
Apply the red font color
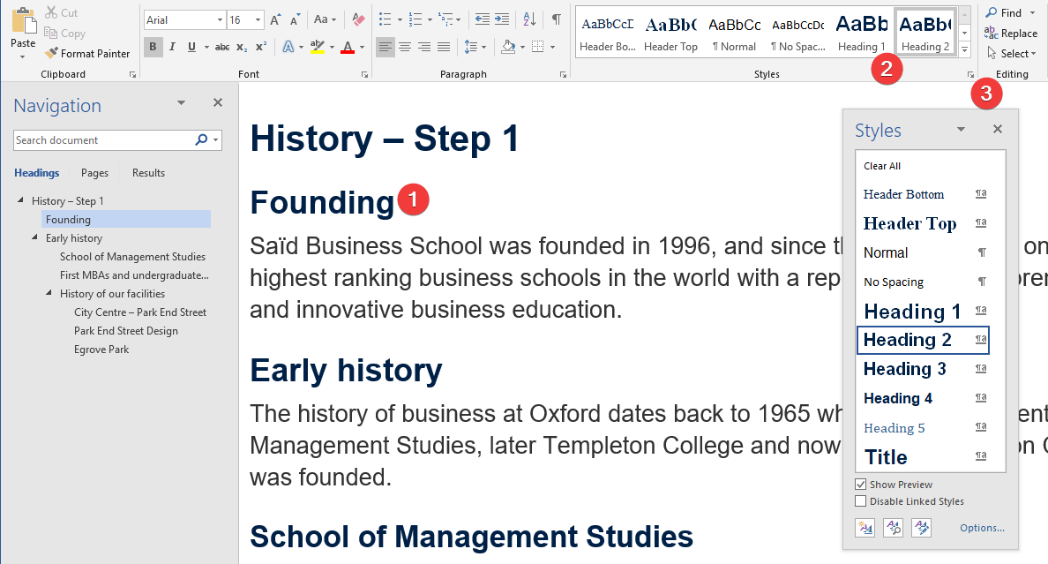[x=348, y=47]
